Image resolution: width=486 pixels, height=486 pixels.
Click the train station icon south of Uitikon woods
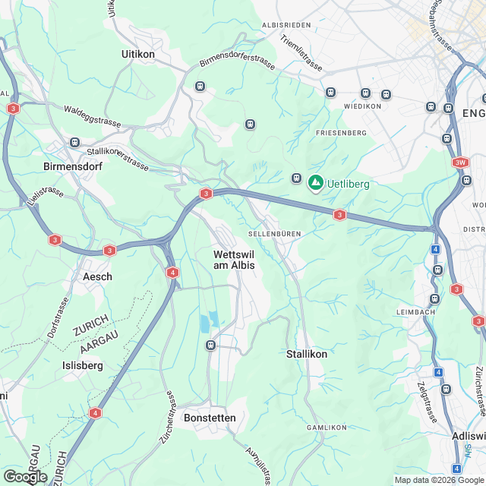pyautogui.click(x=250, y=125)
